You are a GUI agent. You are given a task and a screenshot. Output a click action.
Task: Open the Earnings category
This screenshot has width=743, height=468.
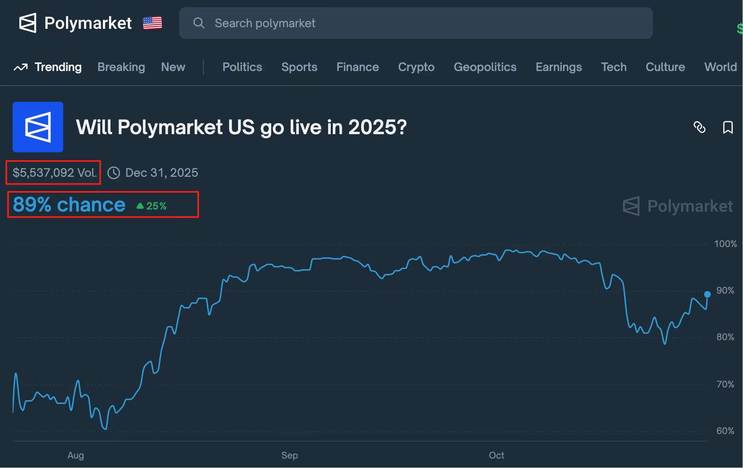pyautogui.click(x=559, y=67)
